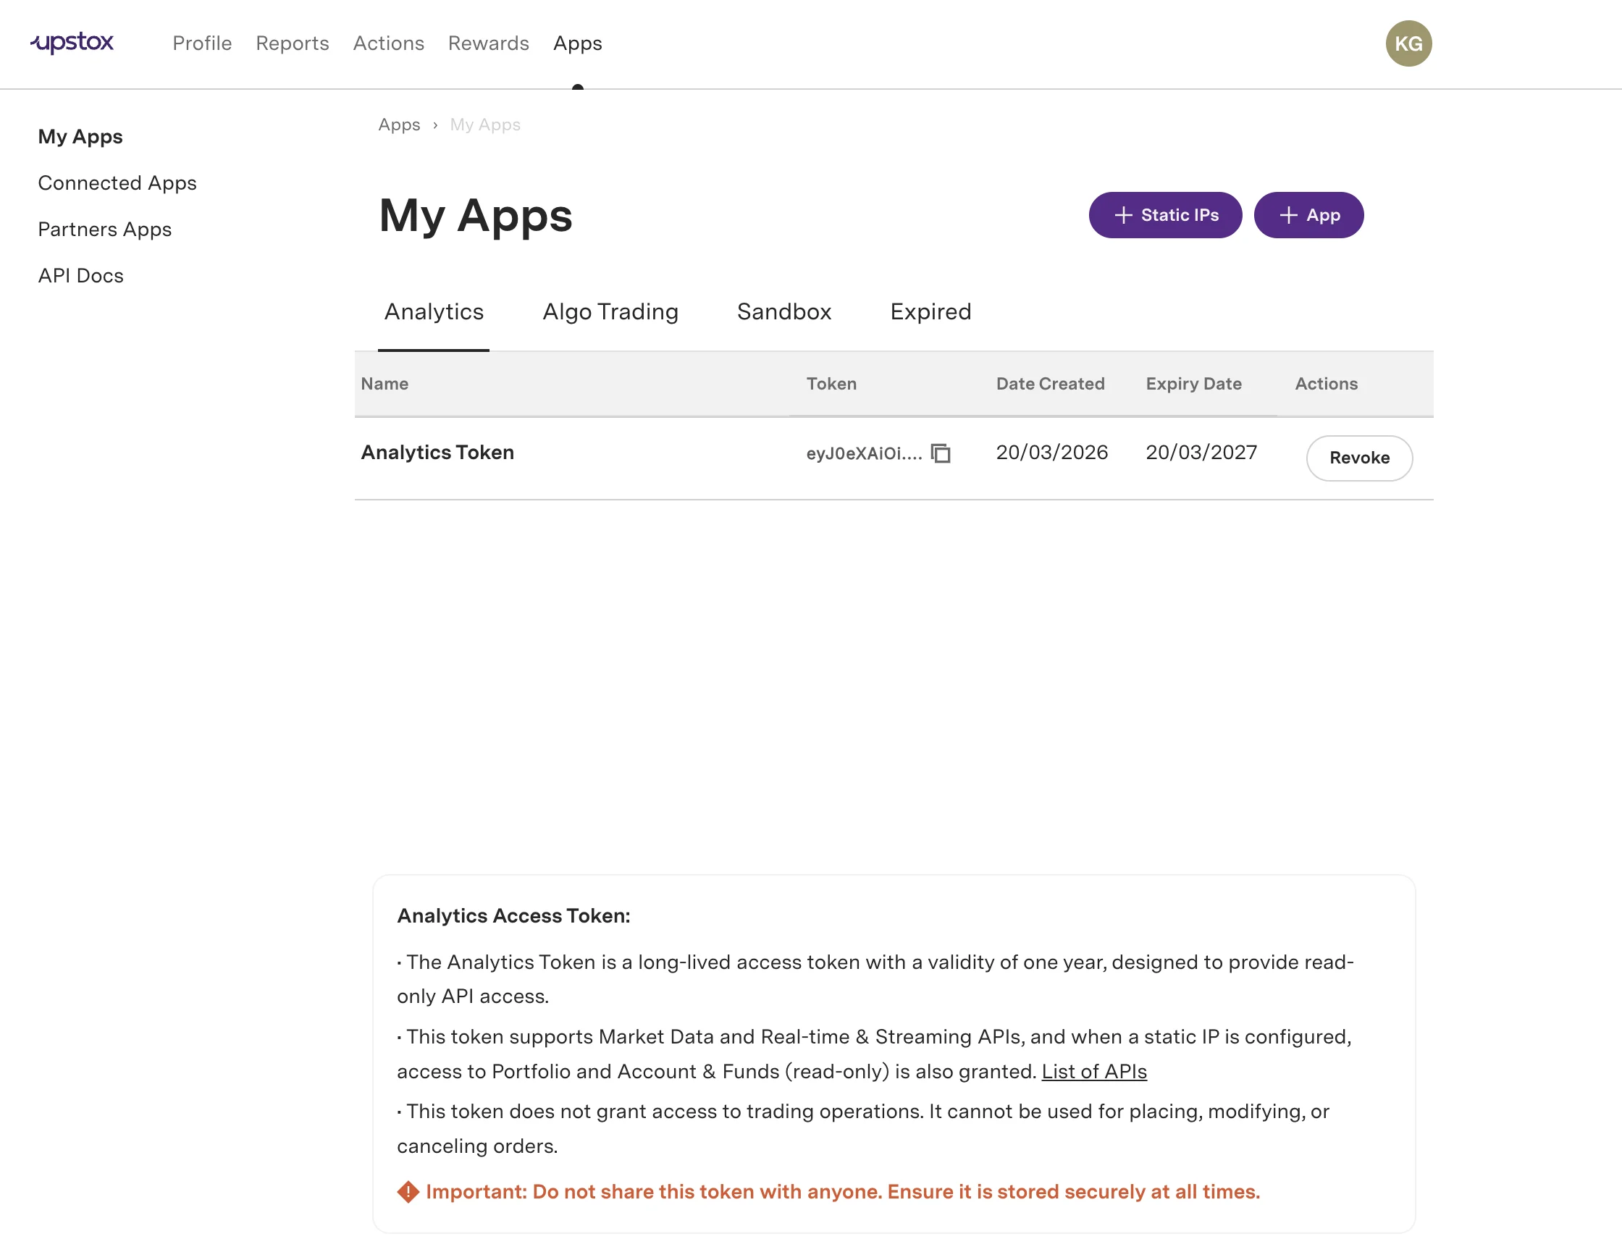Revoke the Analytics Token

click(x=1359, y=458)
